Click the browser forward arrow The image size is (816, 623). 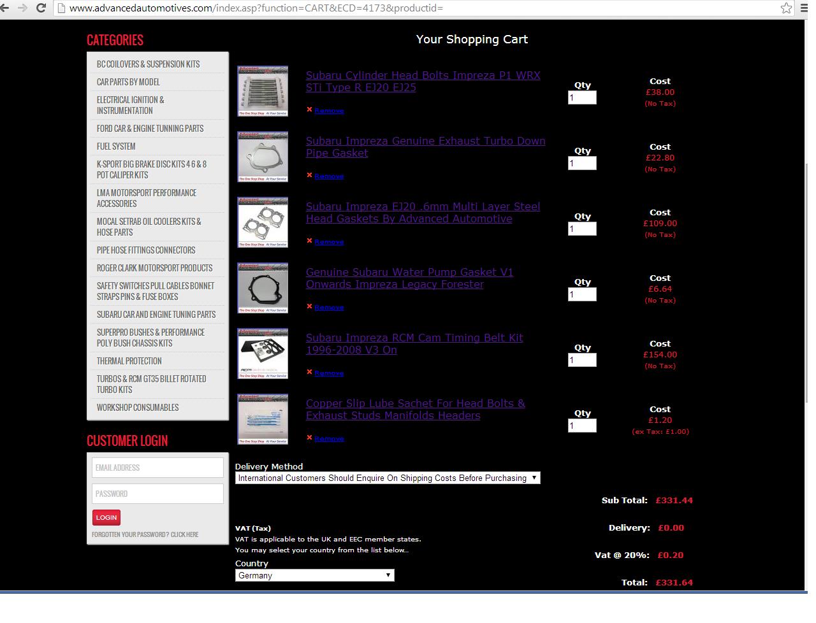[x=23, y=8]
